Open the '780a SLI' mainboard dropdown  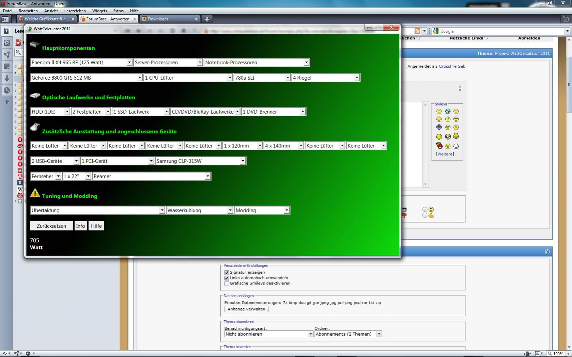tap(262, 78)
